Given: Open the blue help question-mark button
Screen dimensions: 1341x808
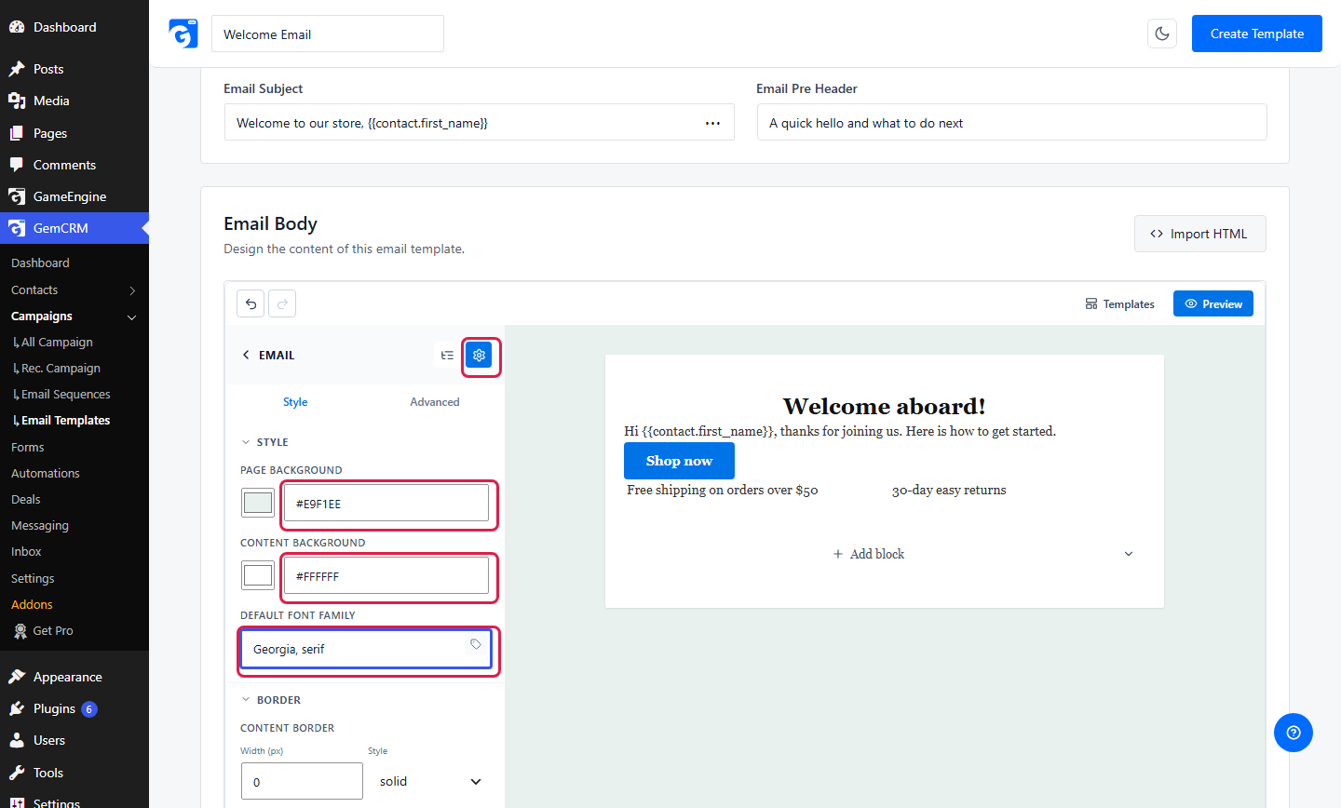Looking at the screenshot, I should click(1294, 733).
